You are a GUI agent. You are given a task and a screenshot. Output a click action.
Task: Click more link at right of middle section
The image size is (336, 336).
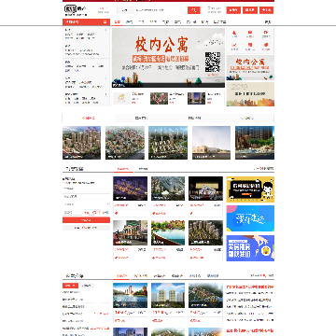pos(263,169)
